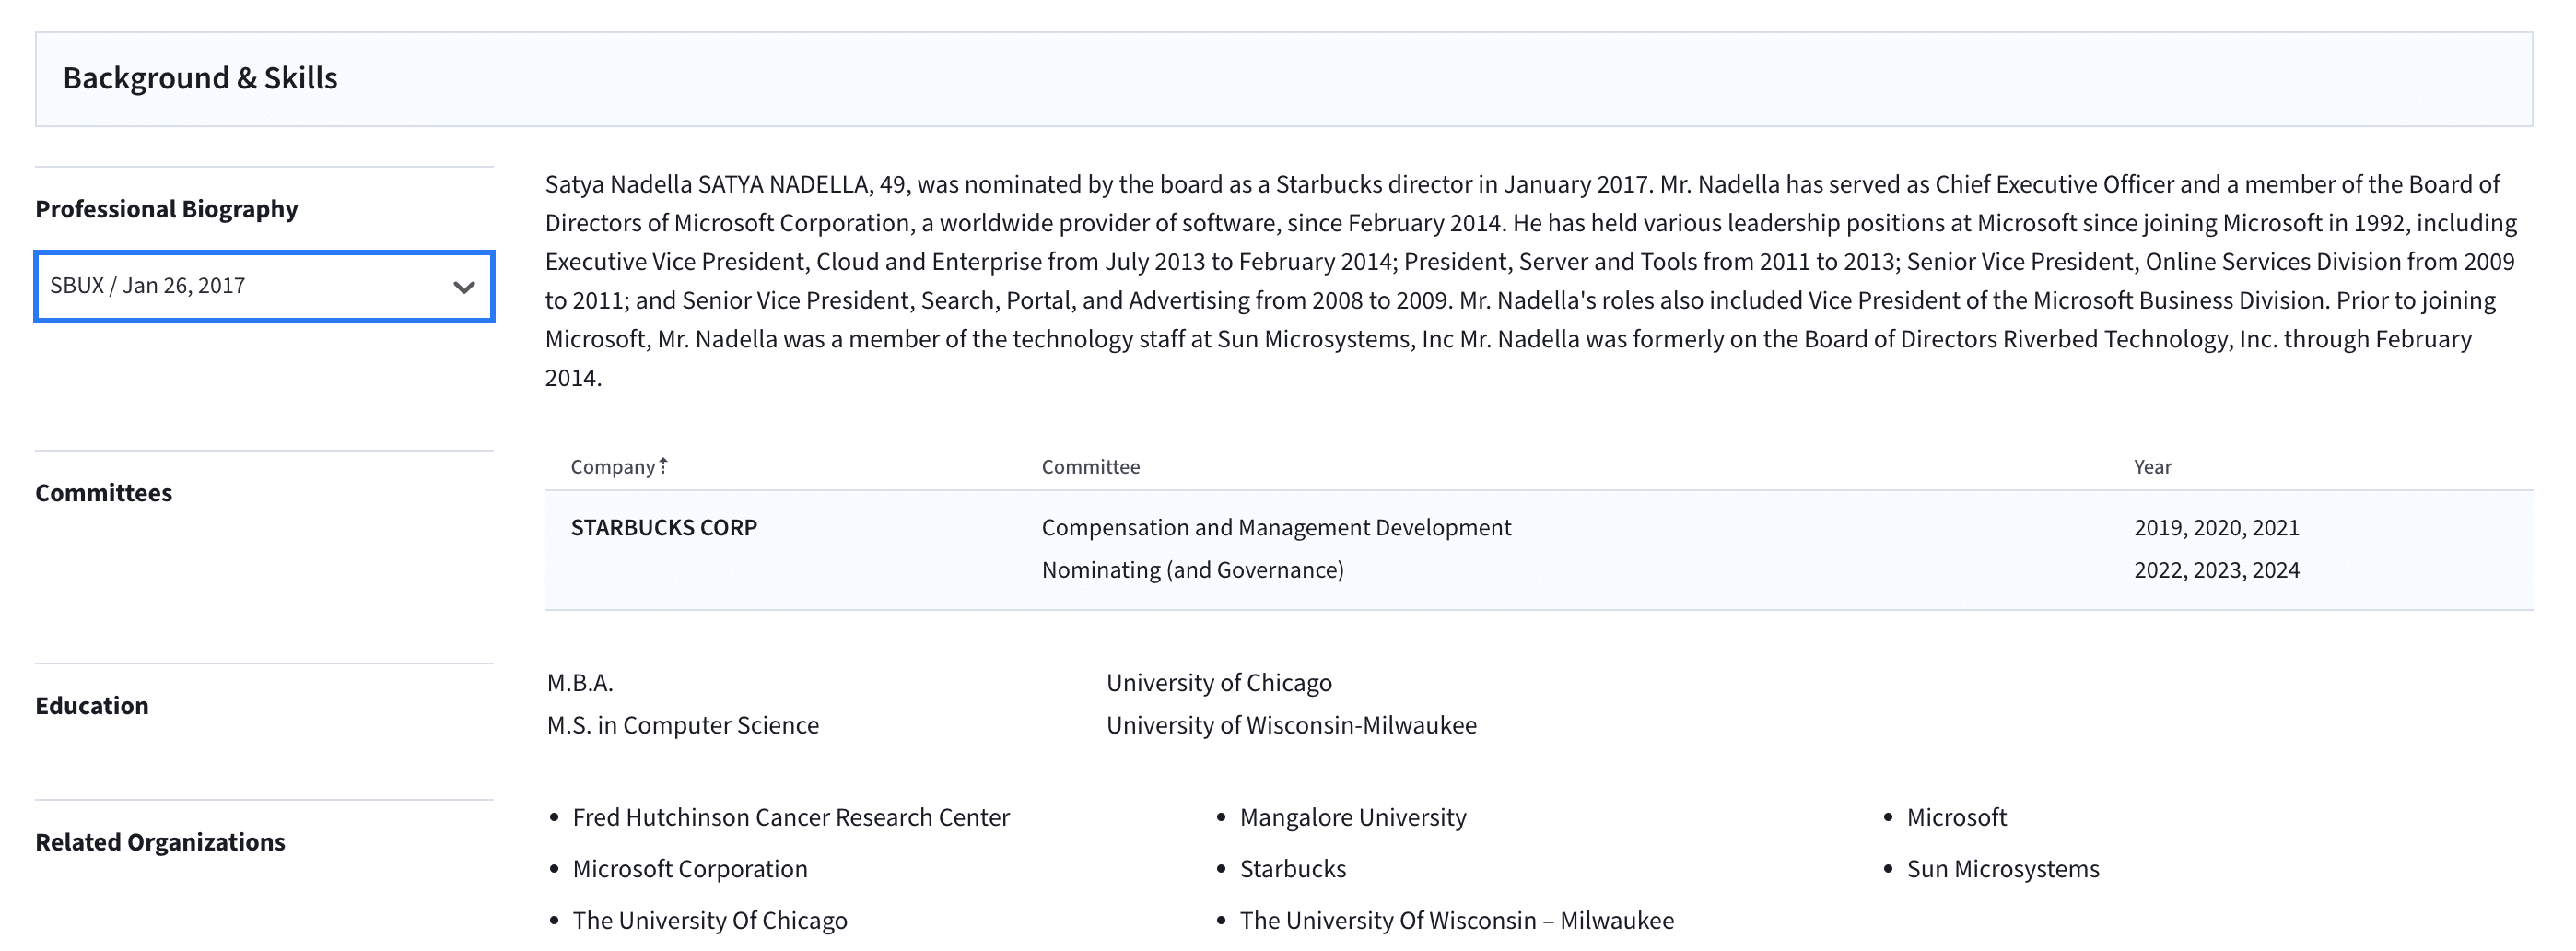Open Microsoft Corporation related organization
The image size is (2576, 951).
(690, 869)
